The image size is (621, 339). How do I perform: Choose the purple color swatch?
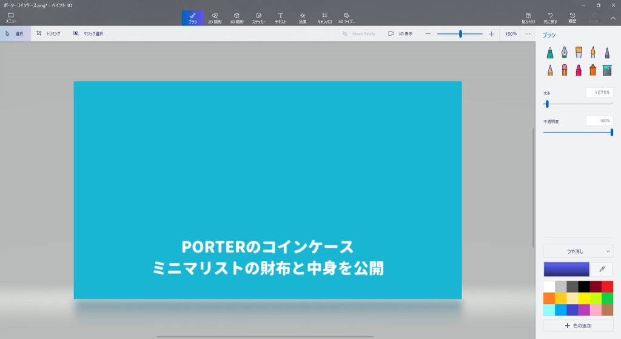point(584,310)
